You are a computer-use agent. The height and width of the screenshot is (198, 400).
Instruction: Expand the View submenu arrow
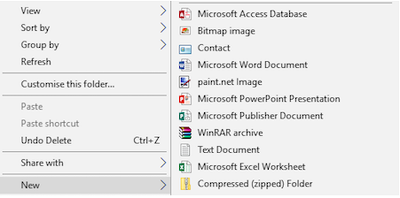pos(163,11)
